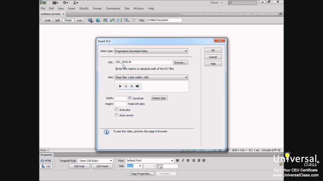Apply Justify alignment in Properties panel
The height and width of the screenshot is (181, 323).
pos(204,160)
